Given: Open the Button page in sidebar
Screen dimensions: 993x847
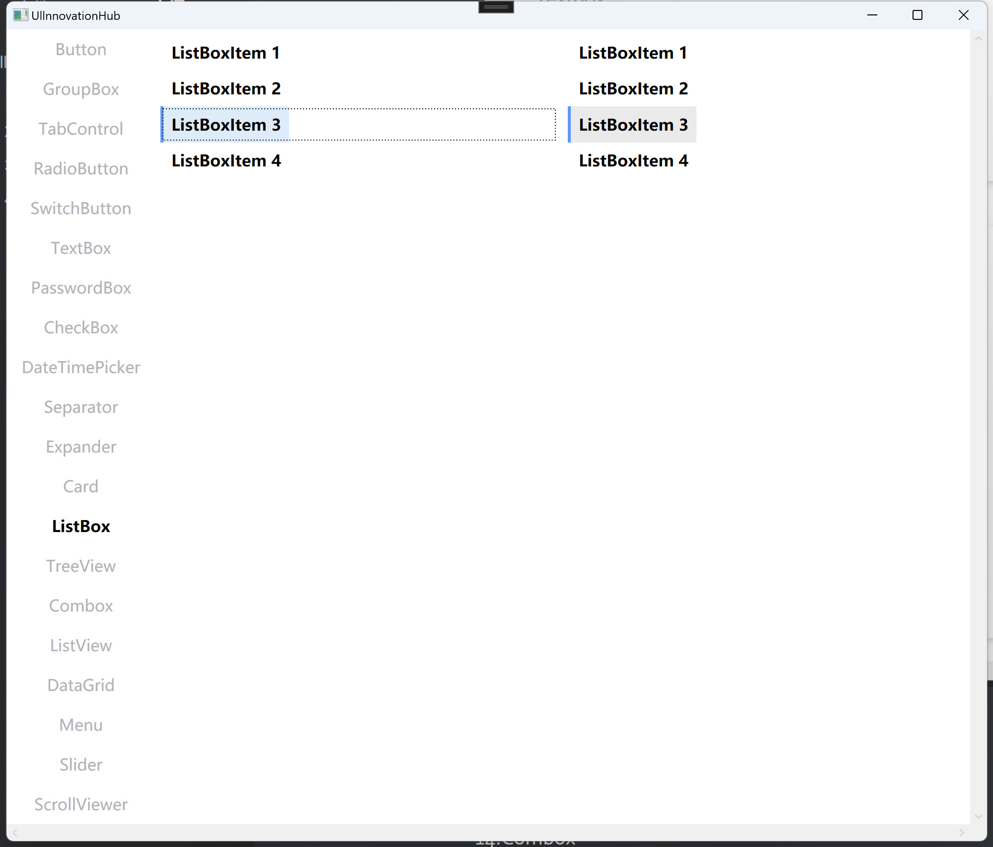Looking at the screenshot, I should coord(81,49).
